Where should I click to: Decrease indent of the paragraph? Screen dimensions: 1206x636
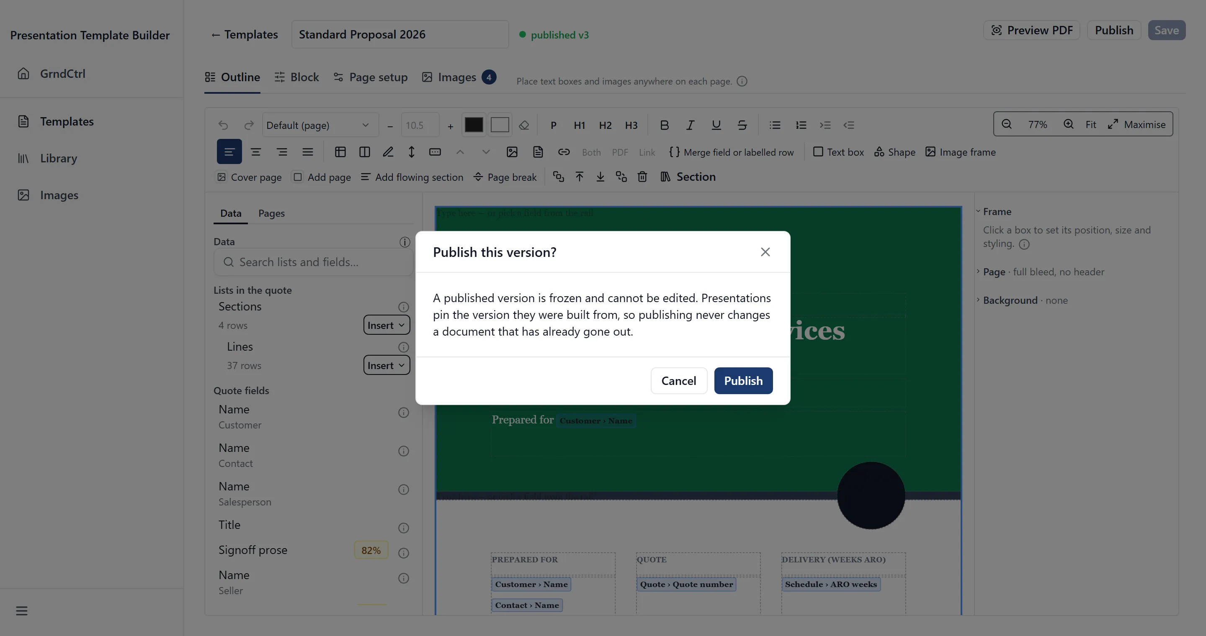(x=849, y=125)
